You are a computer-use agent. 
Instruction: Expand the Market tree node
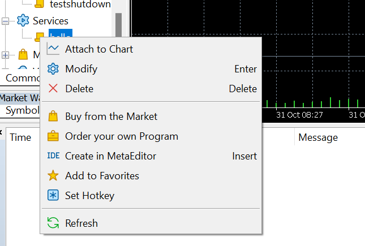[5, 55]
